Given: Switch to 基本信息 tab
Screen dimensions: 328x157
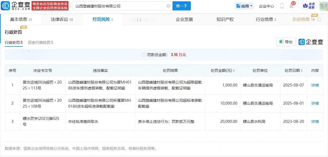Looking at the screenshot, I should 21,19.
